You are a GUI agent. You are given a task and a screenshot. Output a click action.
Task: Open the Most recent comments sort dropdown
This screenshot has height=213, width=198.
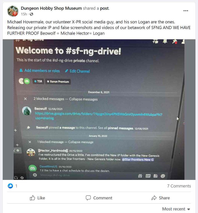[176, 209]
